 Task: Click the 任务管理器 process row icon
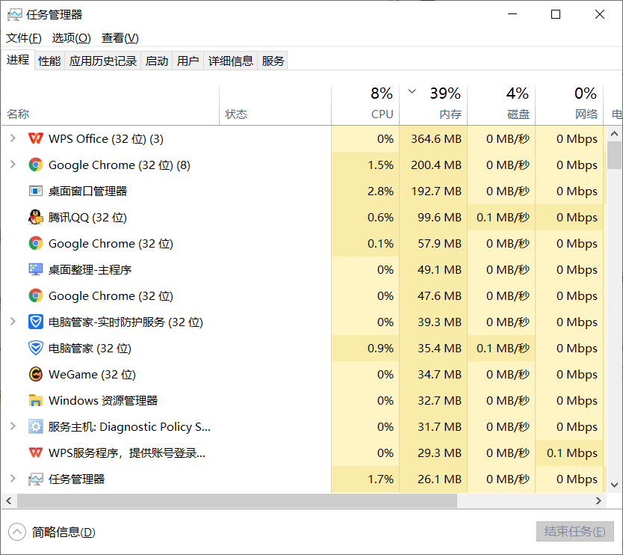pos(36,479)
